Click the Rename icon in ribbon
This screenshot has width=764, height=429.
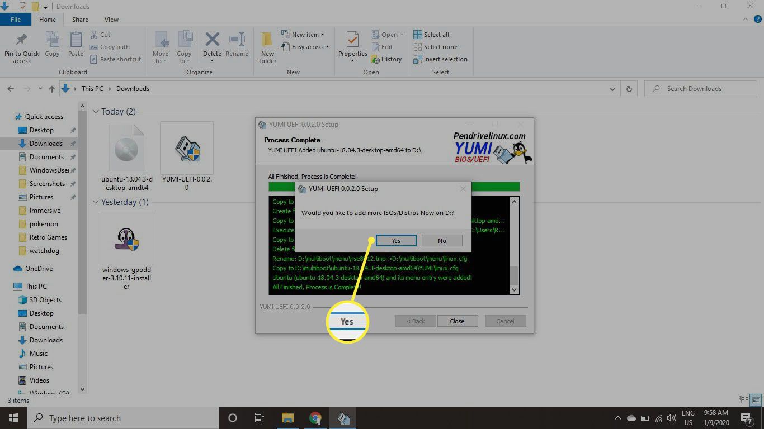[x=237, y=45]
